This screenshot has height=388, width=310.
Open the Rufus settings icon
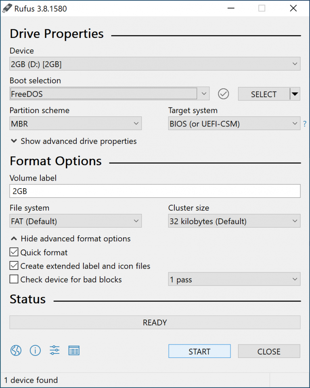tap(54, 351)
